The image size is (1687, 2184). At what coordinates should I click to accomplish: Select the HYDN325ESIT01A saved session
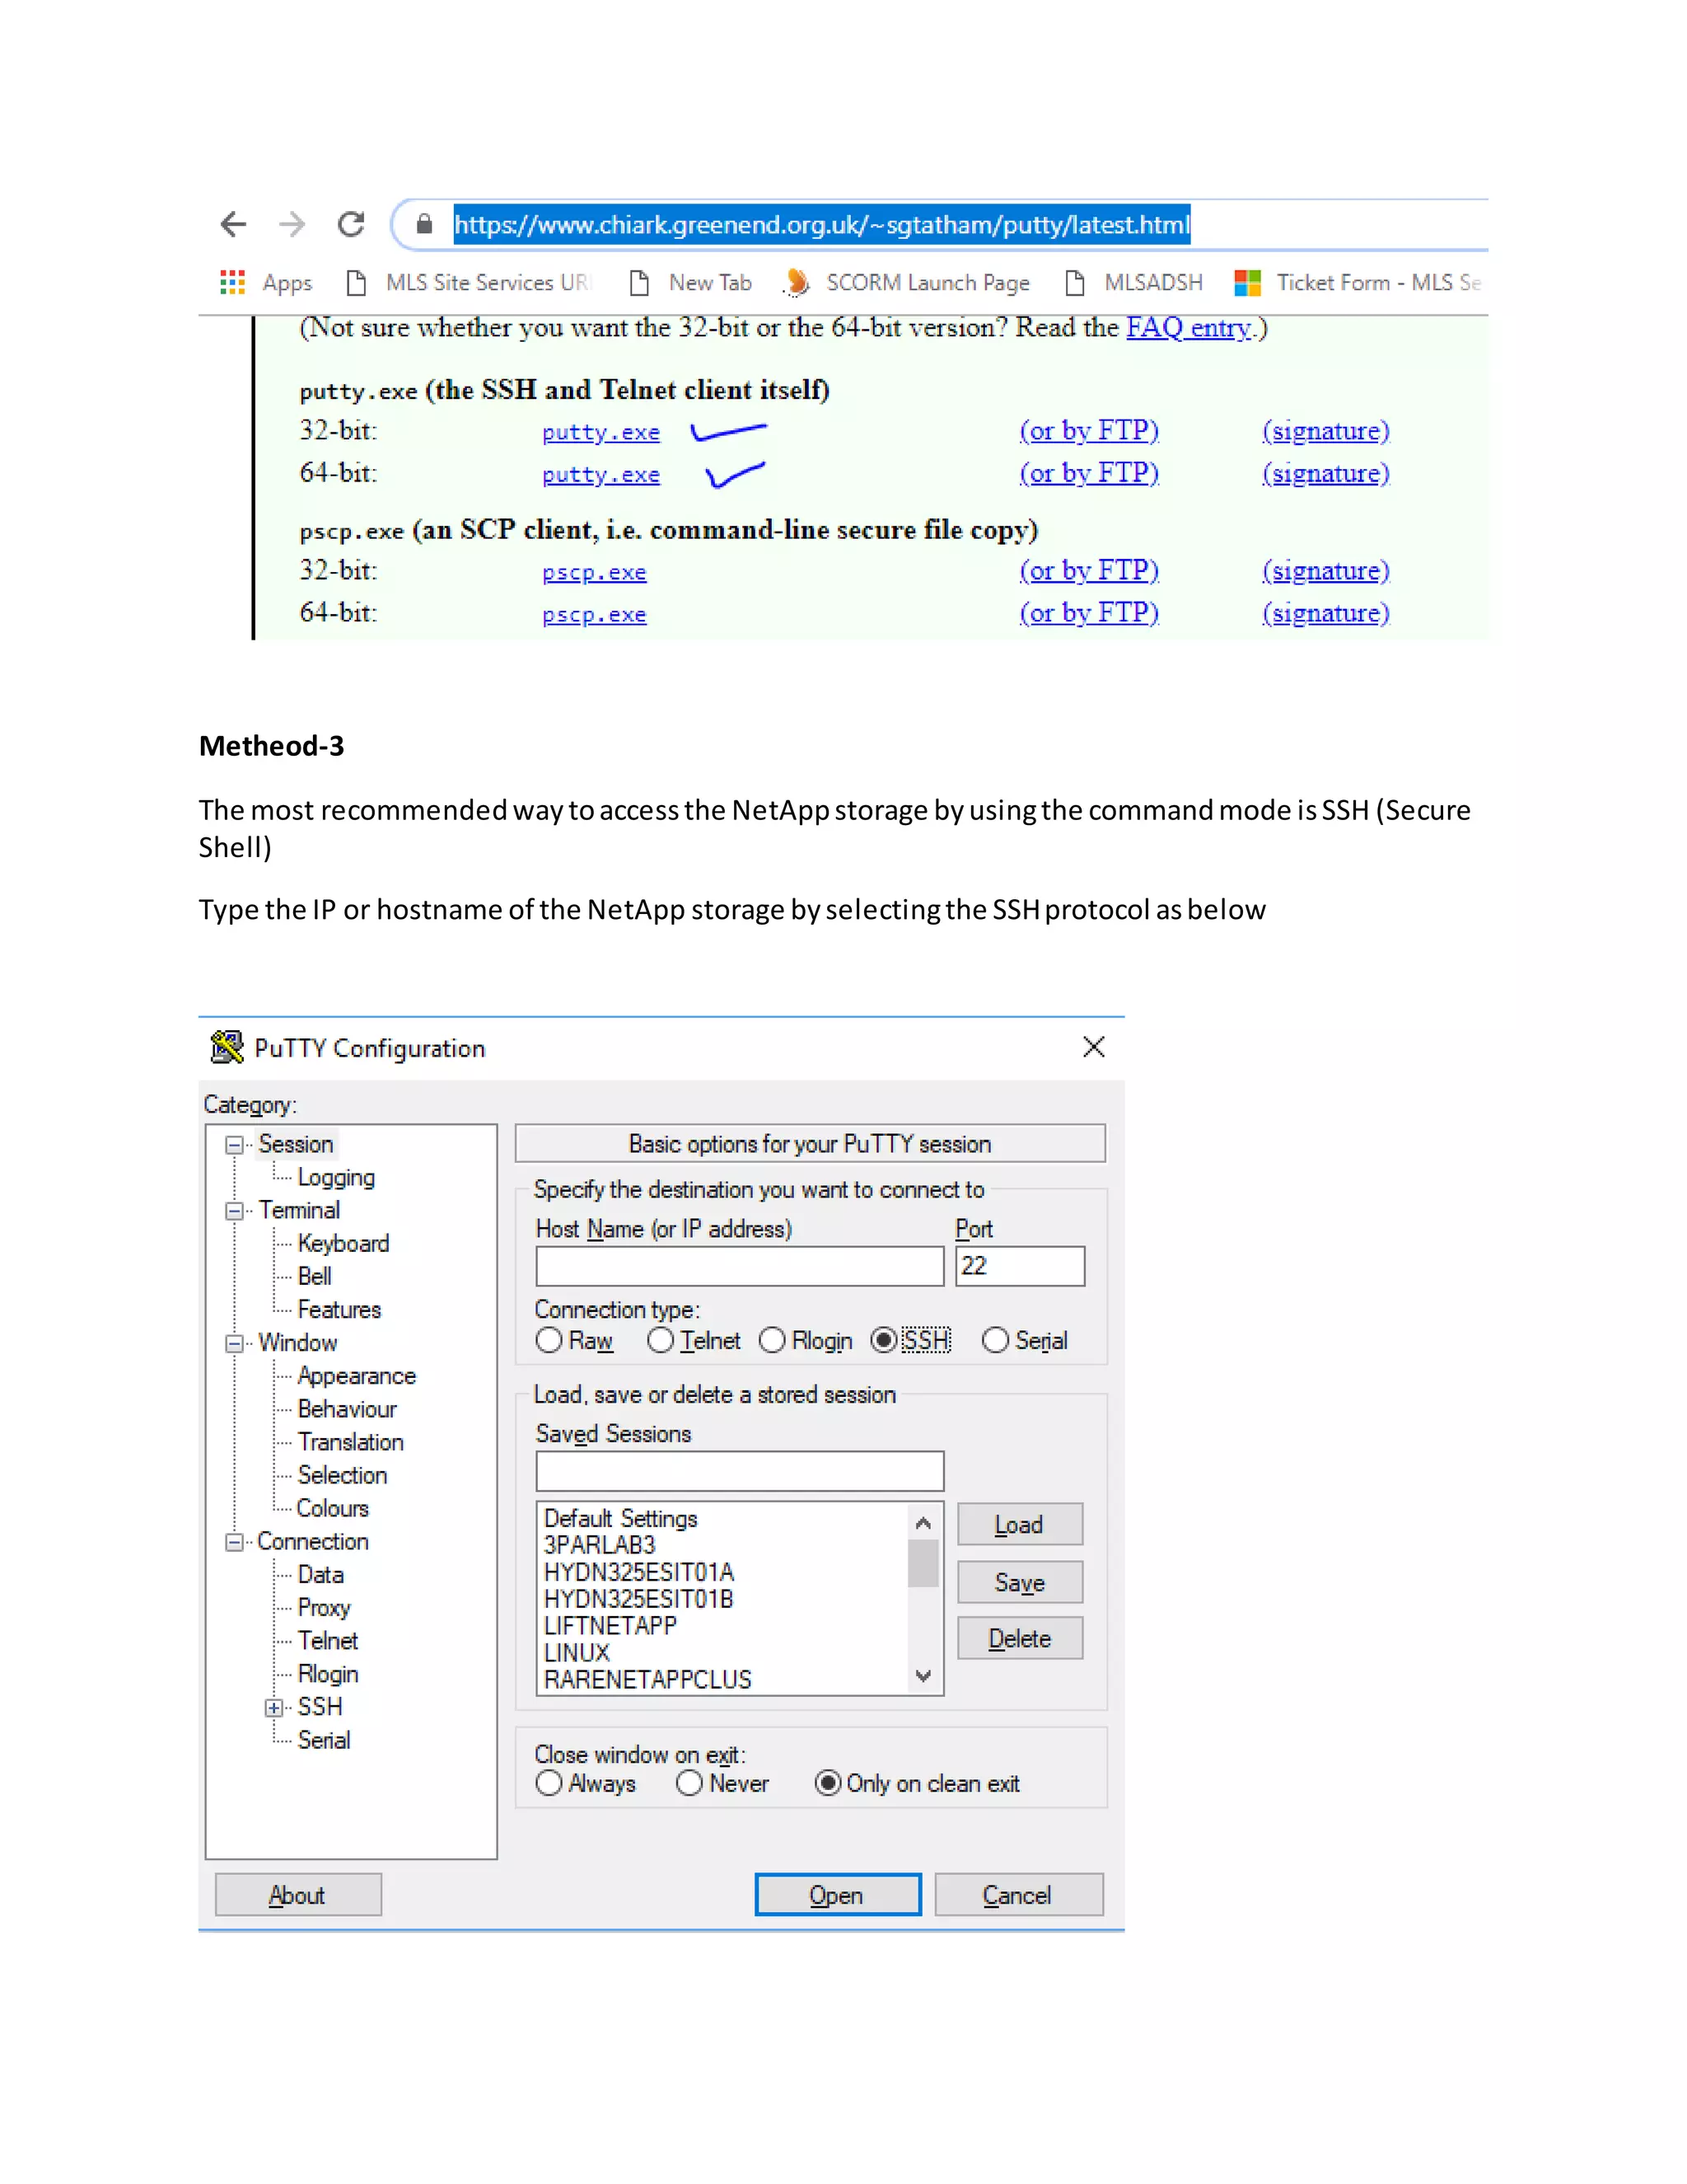point(638,1572)
